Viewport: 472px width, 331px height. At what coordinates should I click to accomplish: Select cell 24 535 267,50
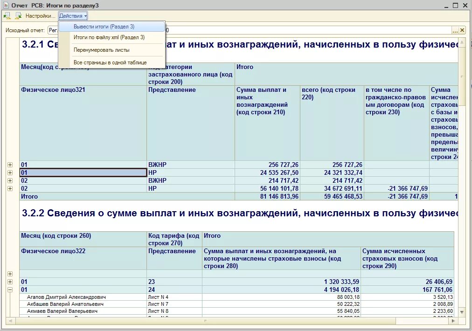[x=267, y=172]
